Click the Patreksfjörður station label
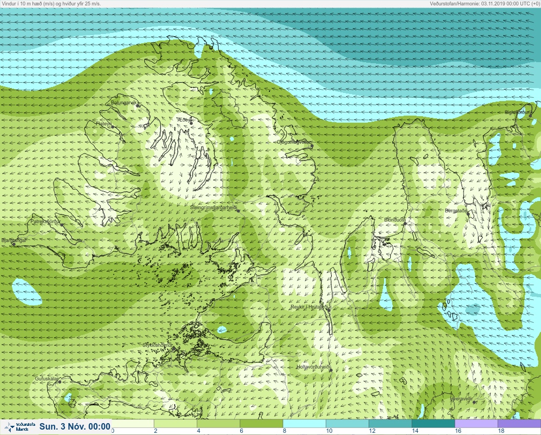541x435 pixels. click(x=45, y=222)
